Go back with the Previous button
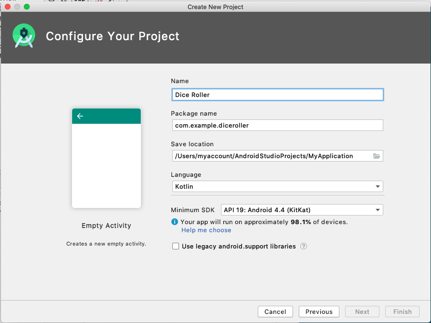This screenshot has height=323, width=431. [319, 312]
